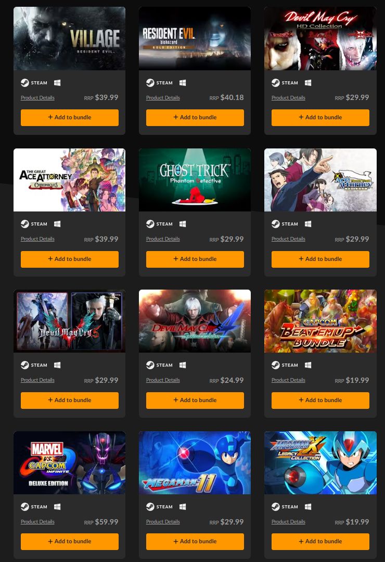Click Steam icon on Resident Evil Village card
This screenshot has width=385, height=562.
24,83
